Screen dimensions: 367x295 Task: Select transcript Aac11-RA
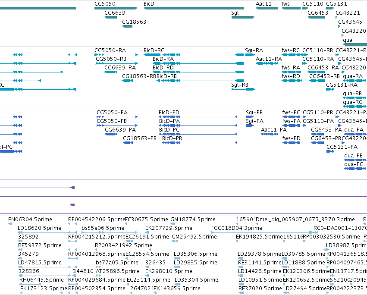267,63
